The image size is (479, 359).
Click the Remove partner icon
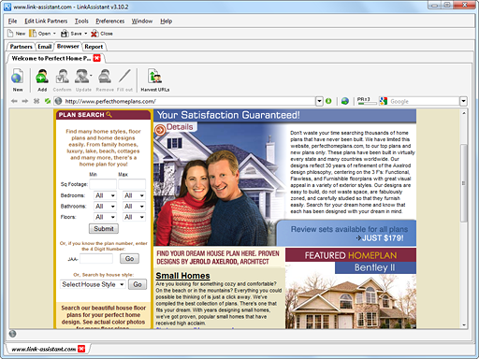(x=105, y=77)
